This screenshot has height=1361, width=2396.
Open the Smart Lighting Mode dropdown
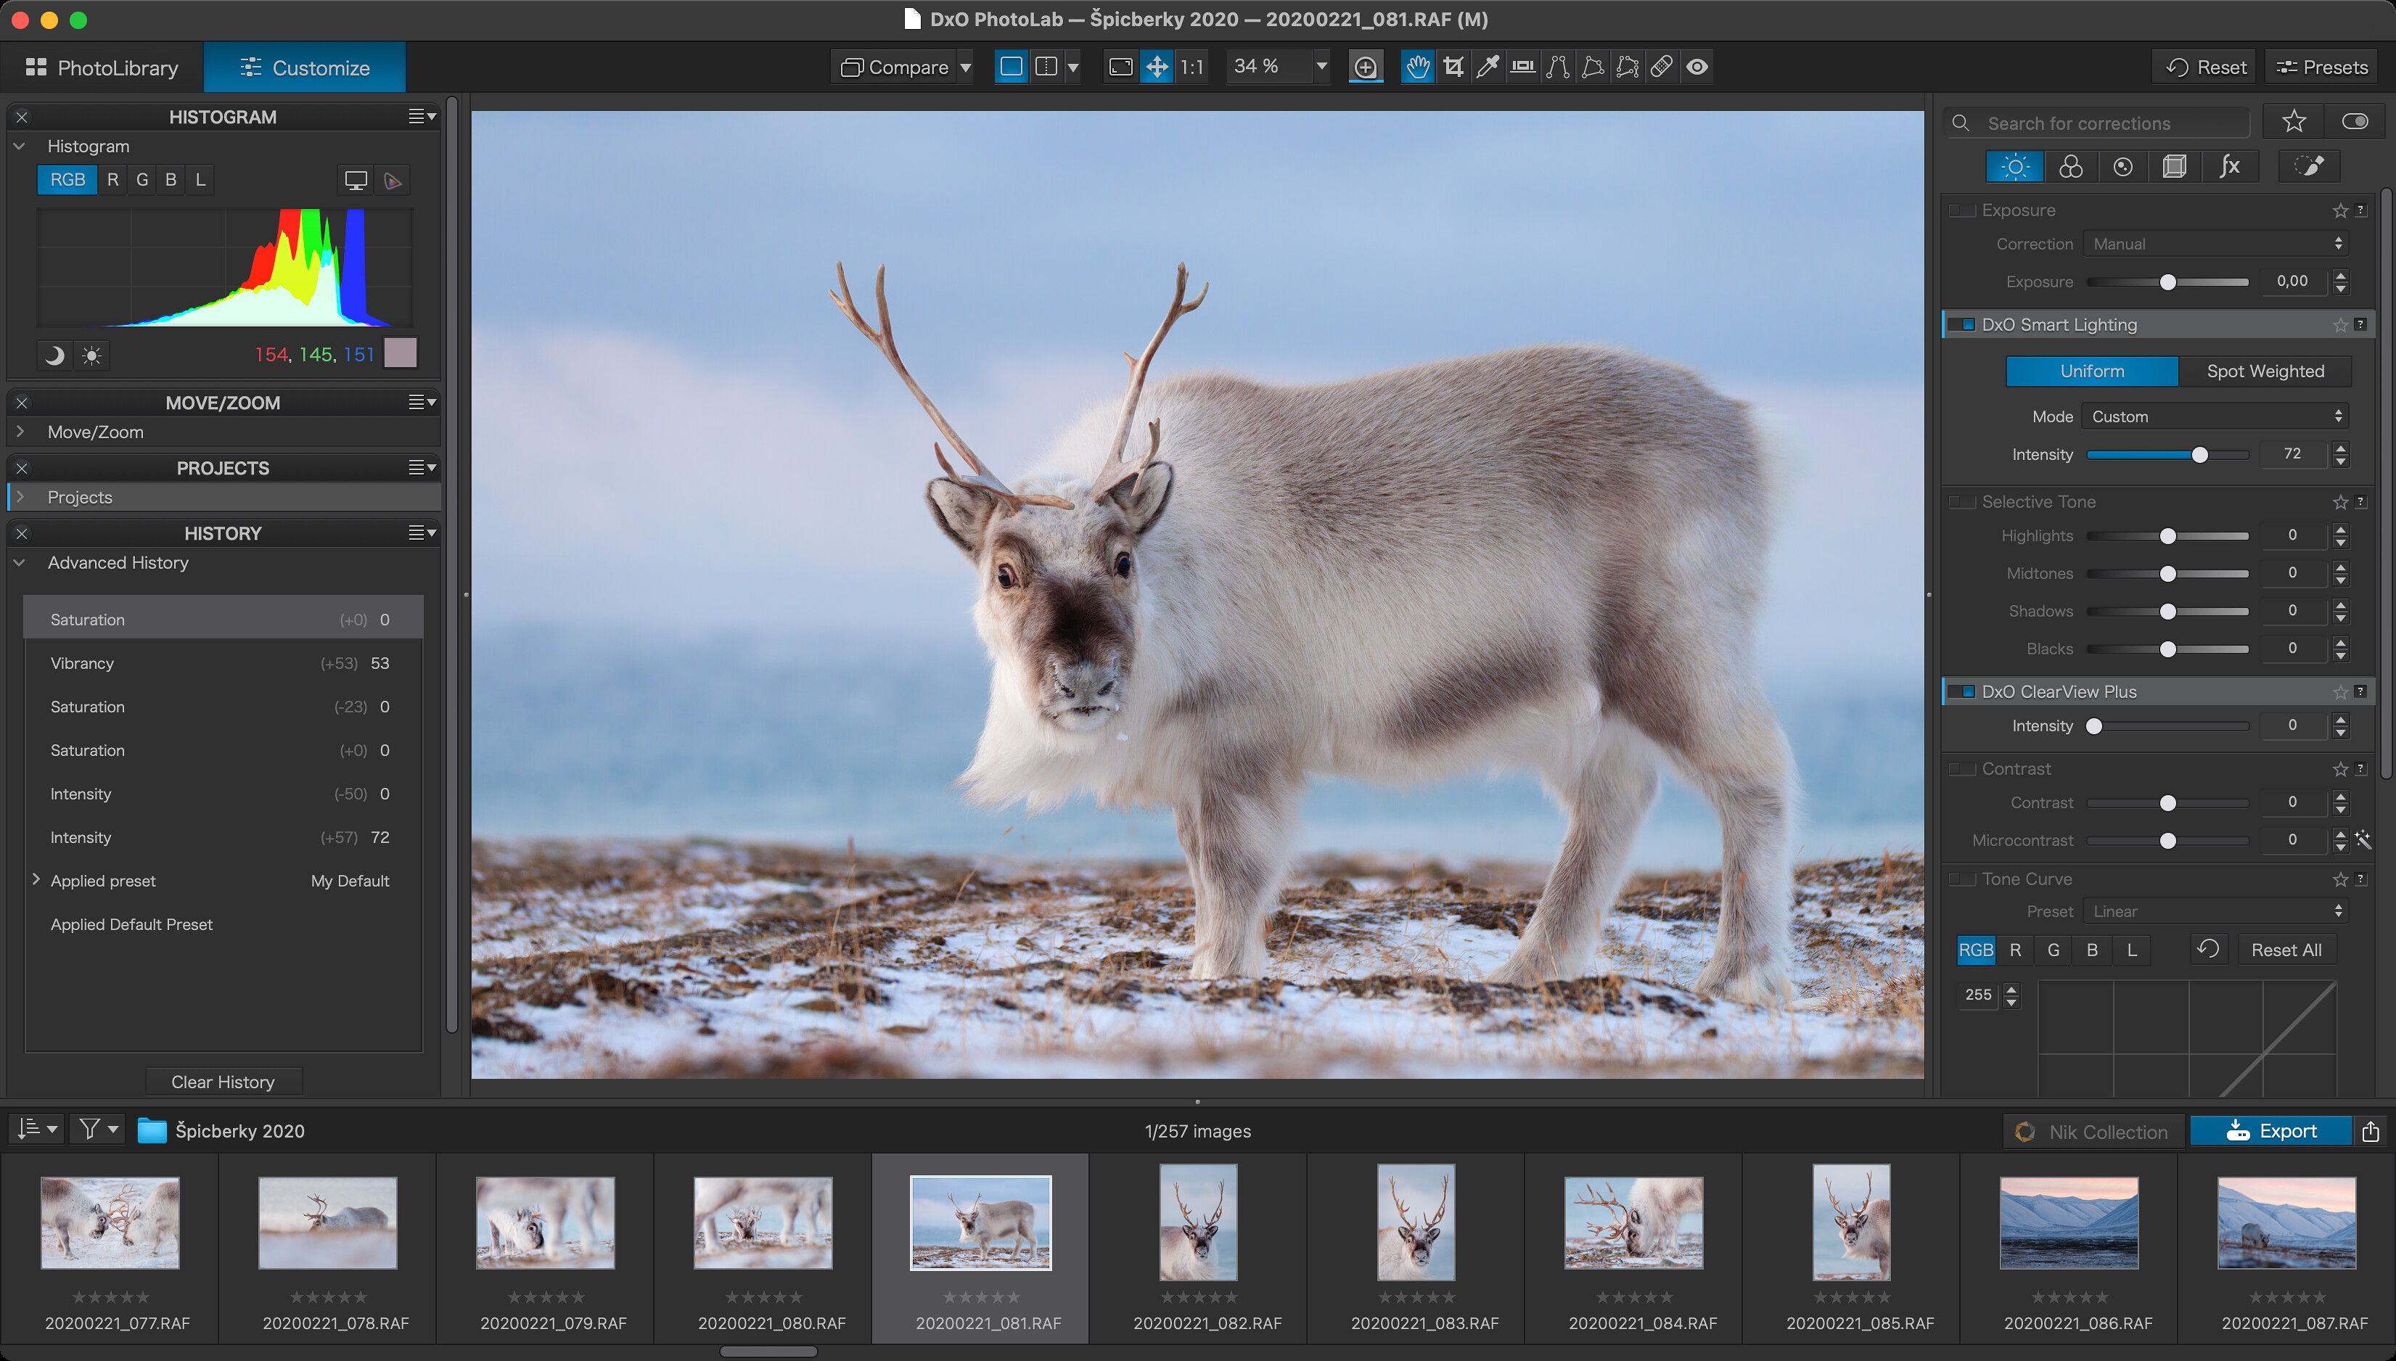(2215, 417)
